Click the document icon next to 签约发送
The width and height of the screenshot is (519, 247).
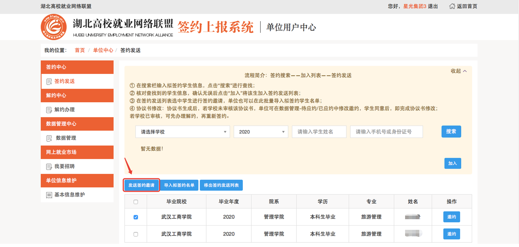(x=49, y=82)
